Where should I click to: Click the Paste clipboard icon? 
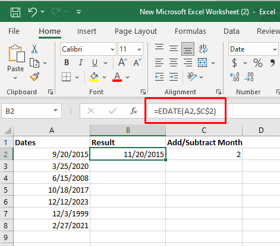[x=16, y=53]
